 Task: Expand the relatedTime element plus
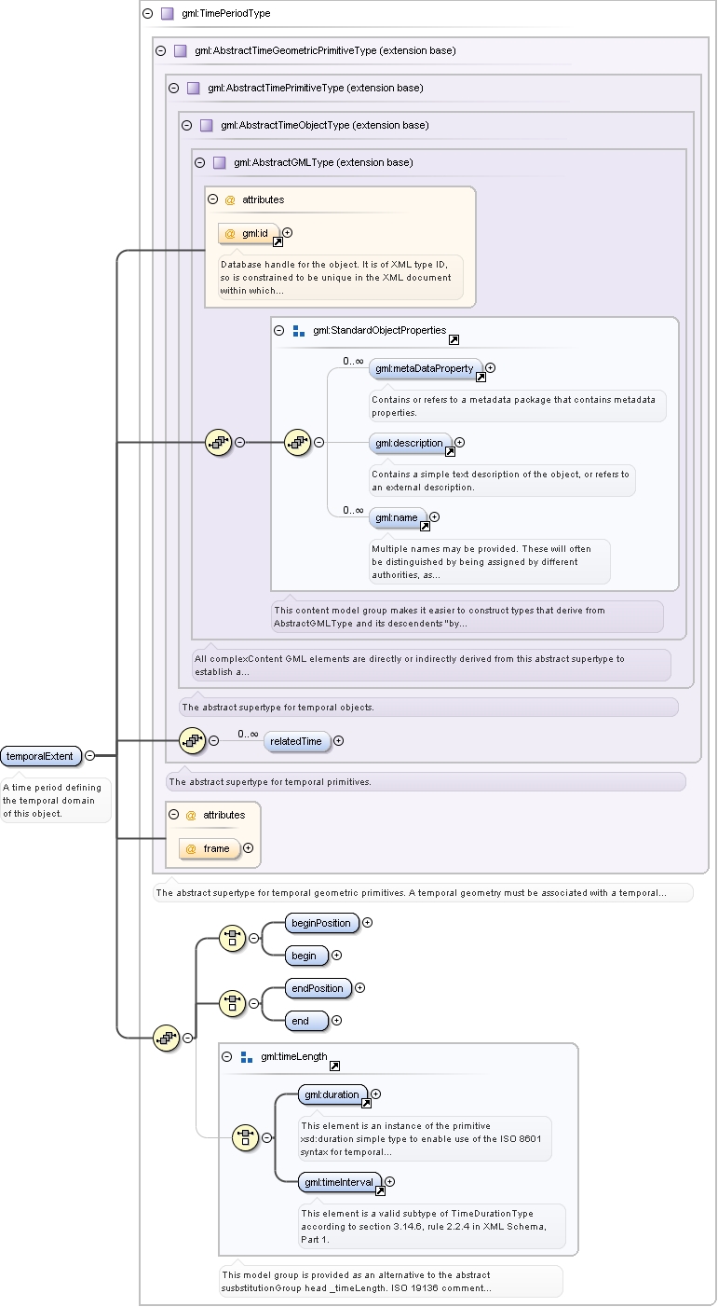[x=338, y=741]
